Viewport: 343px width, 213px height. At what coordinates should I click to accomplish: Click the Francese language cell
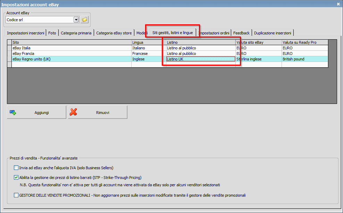pos(149,54)
